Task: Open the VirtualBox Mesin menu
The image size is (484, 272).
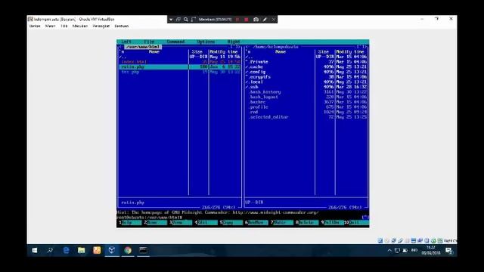Action: tap(51, 26)
